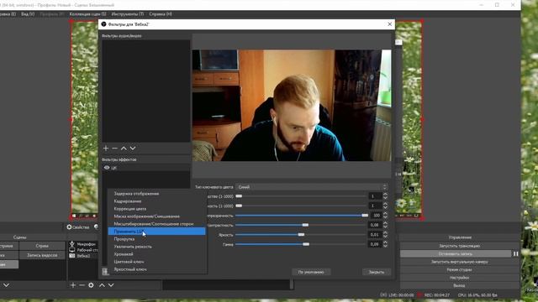
Task: Click the По умолчанию button
Action: pyautogui.click(x=311, y=272)
